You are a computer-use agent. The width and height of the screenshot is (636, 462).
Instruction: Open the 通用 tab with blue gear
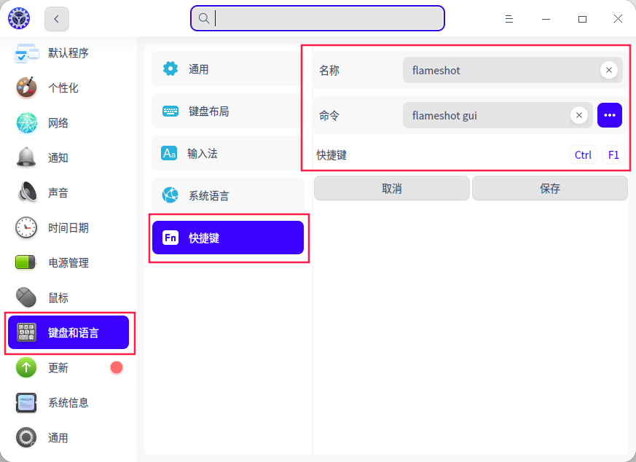(x=228, y=69)
